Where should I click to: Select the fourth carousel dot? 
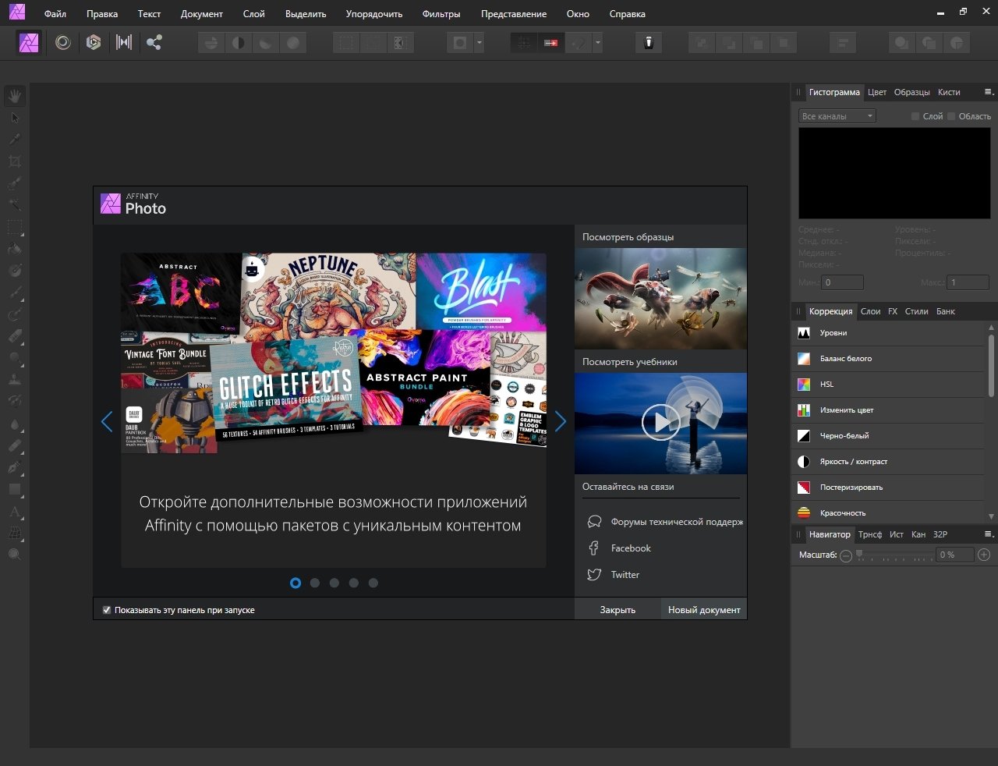(x=354, y=583)
